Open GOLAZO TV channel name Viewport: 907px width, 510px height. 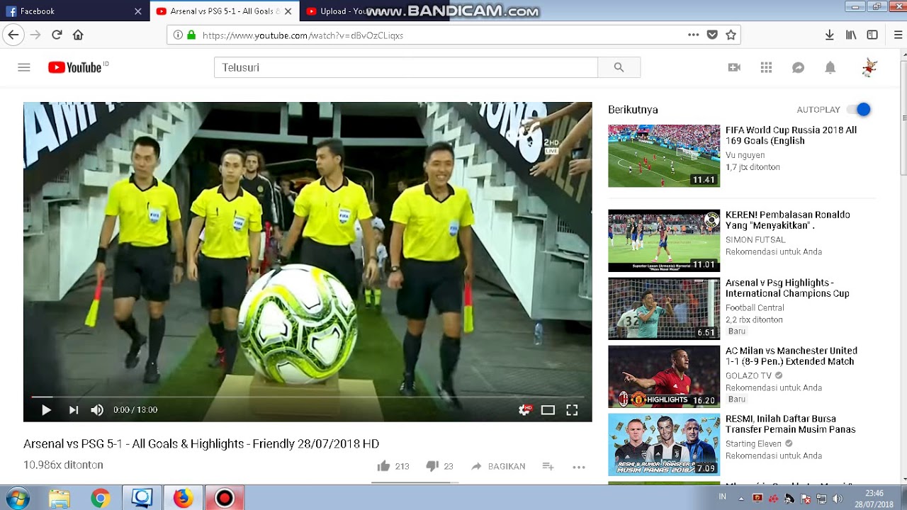[x=748, y=375]
